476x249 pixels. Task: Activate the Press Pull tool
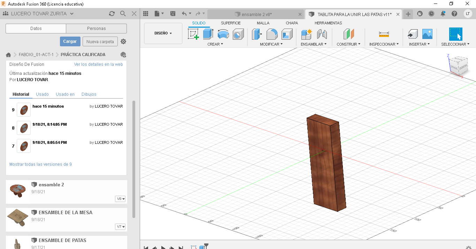click(257, 34)
